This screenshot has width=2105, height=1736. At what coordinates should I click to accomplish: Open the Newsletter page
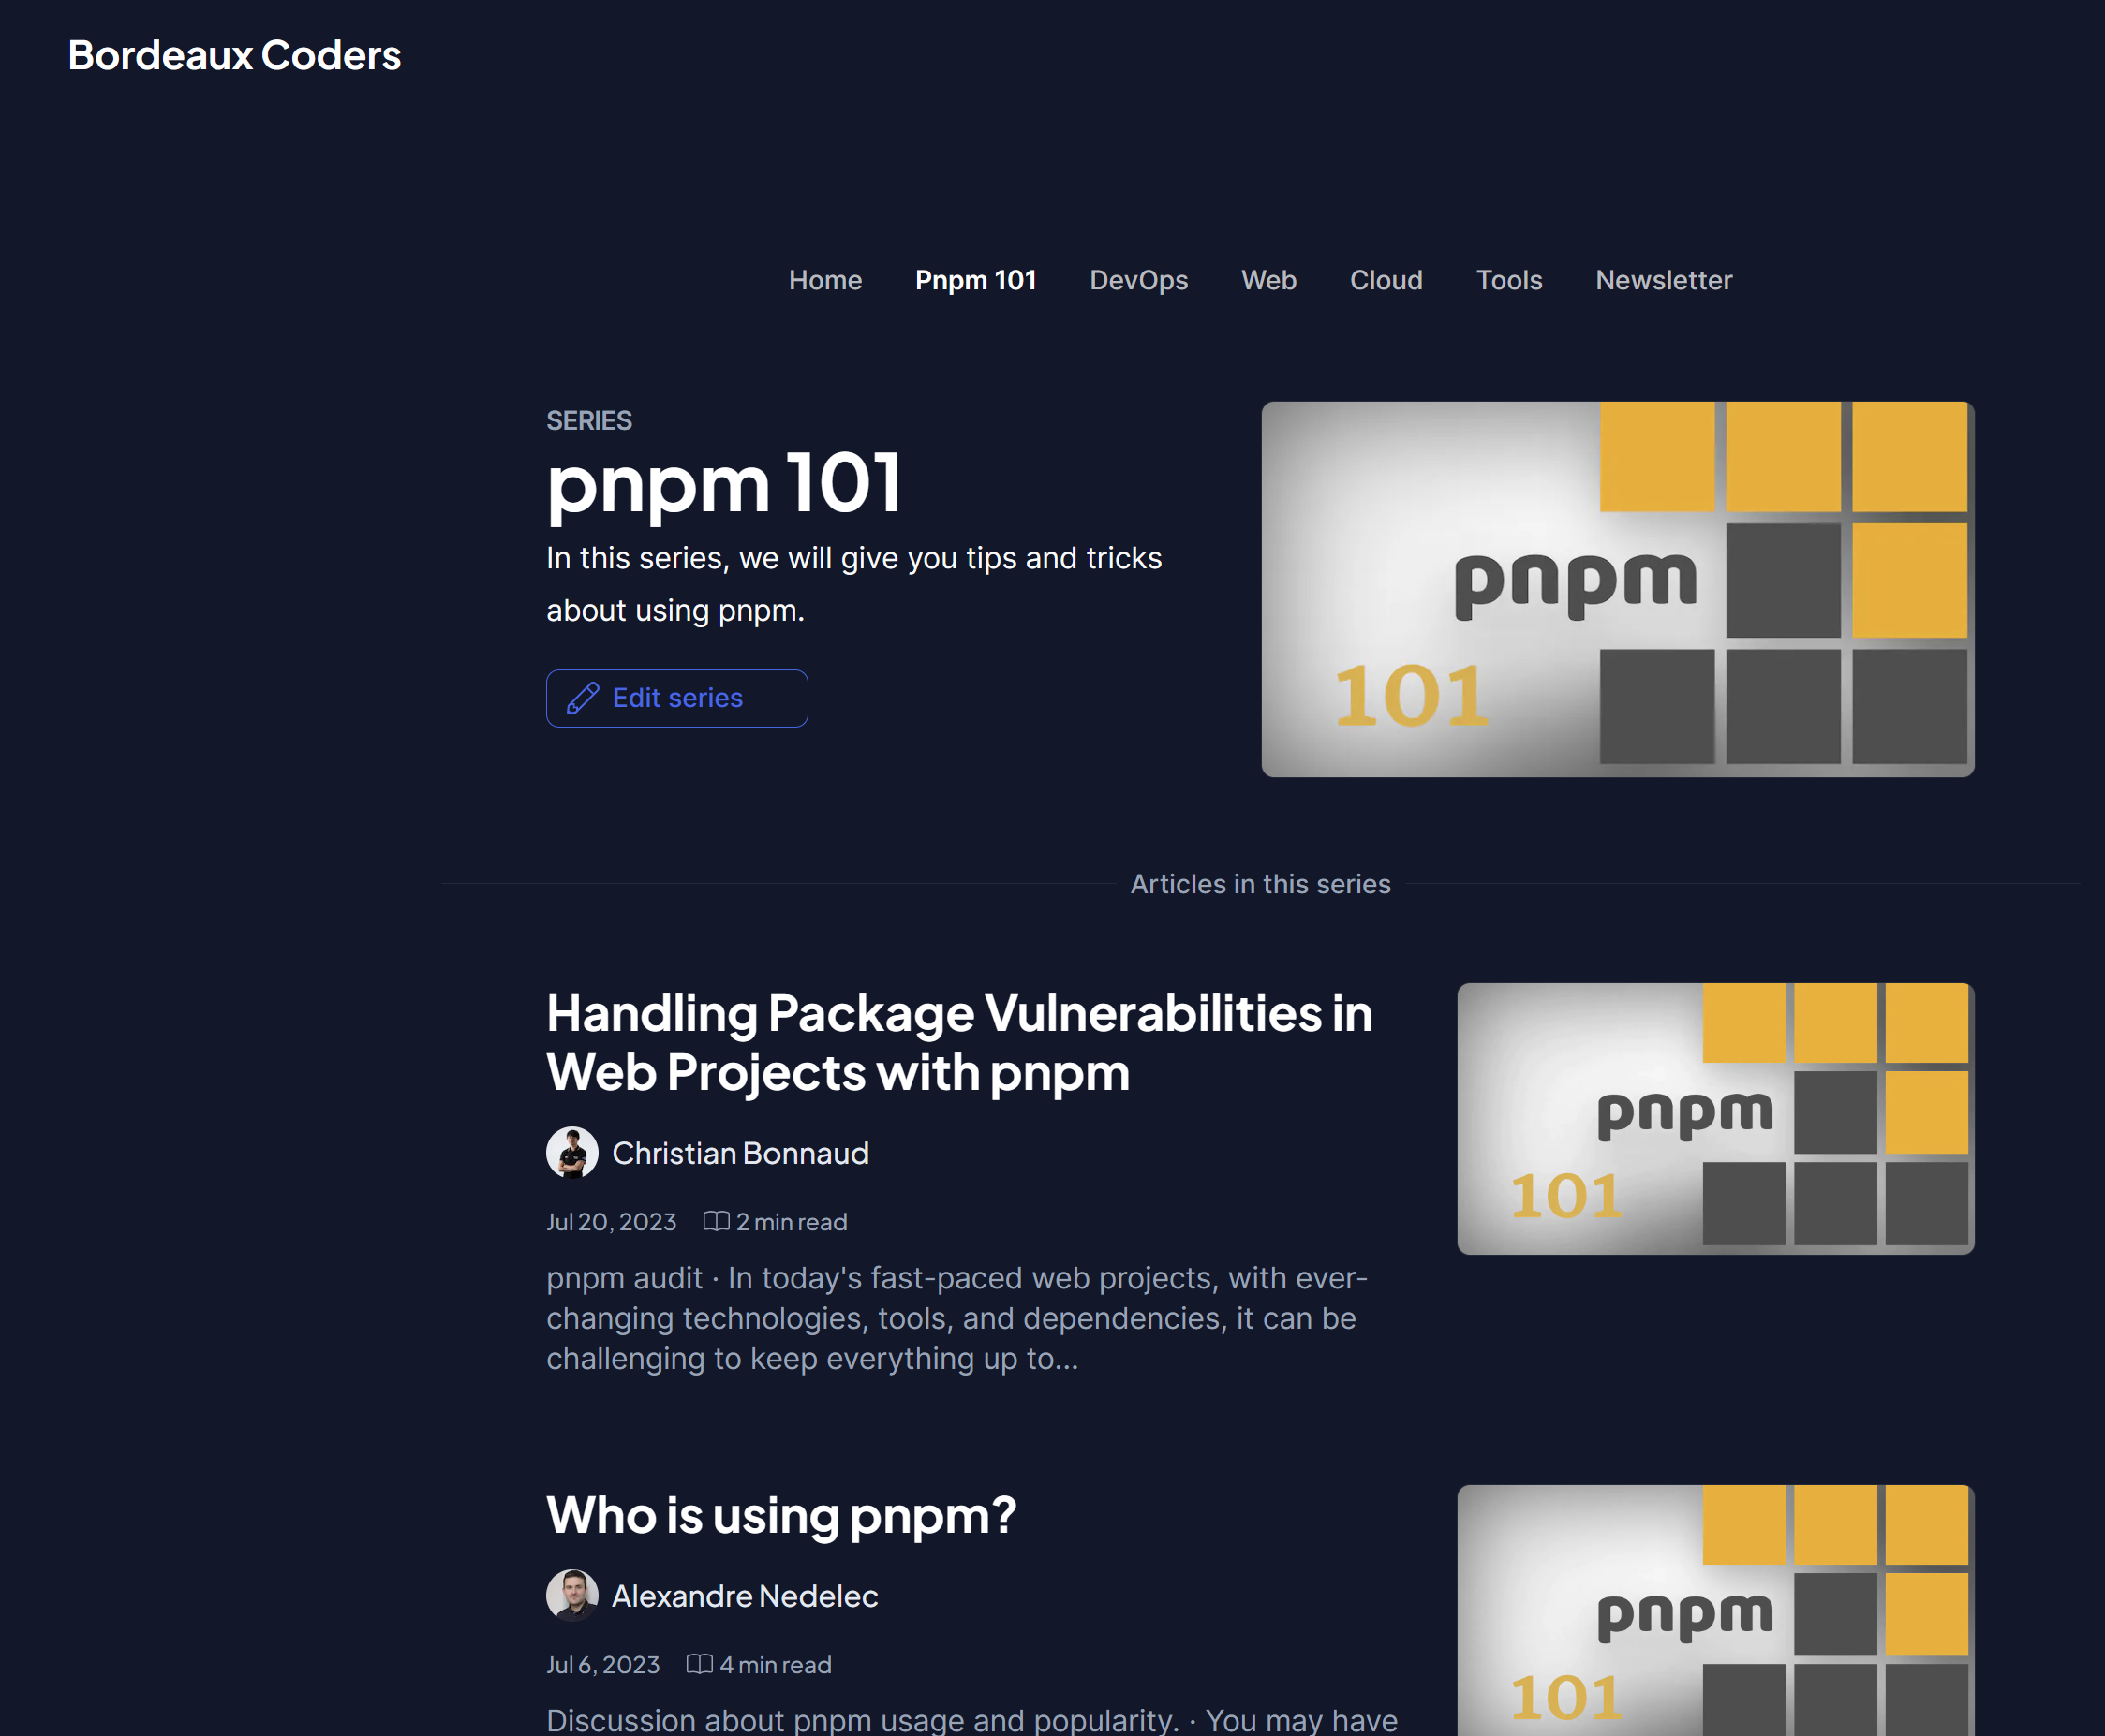tap(1663, 281)
